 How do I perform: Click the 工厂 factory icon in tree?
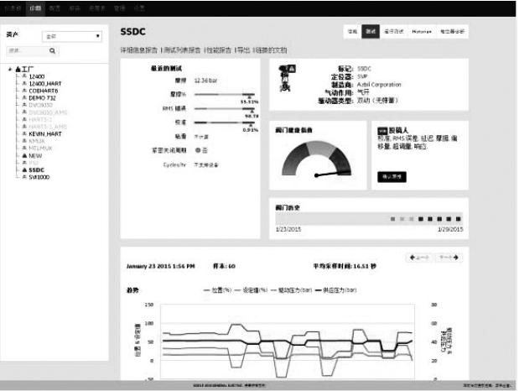[18, 69]
